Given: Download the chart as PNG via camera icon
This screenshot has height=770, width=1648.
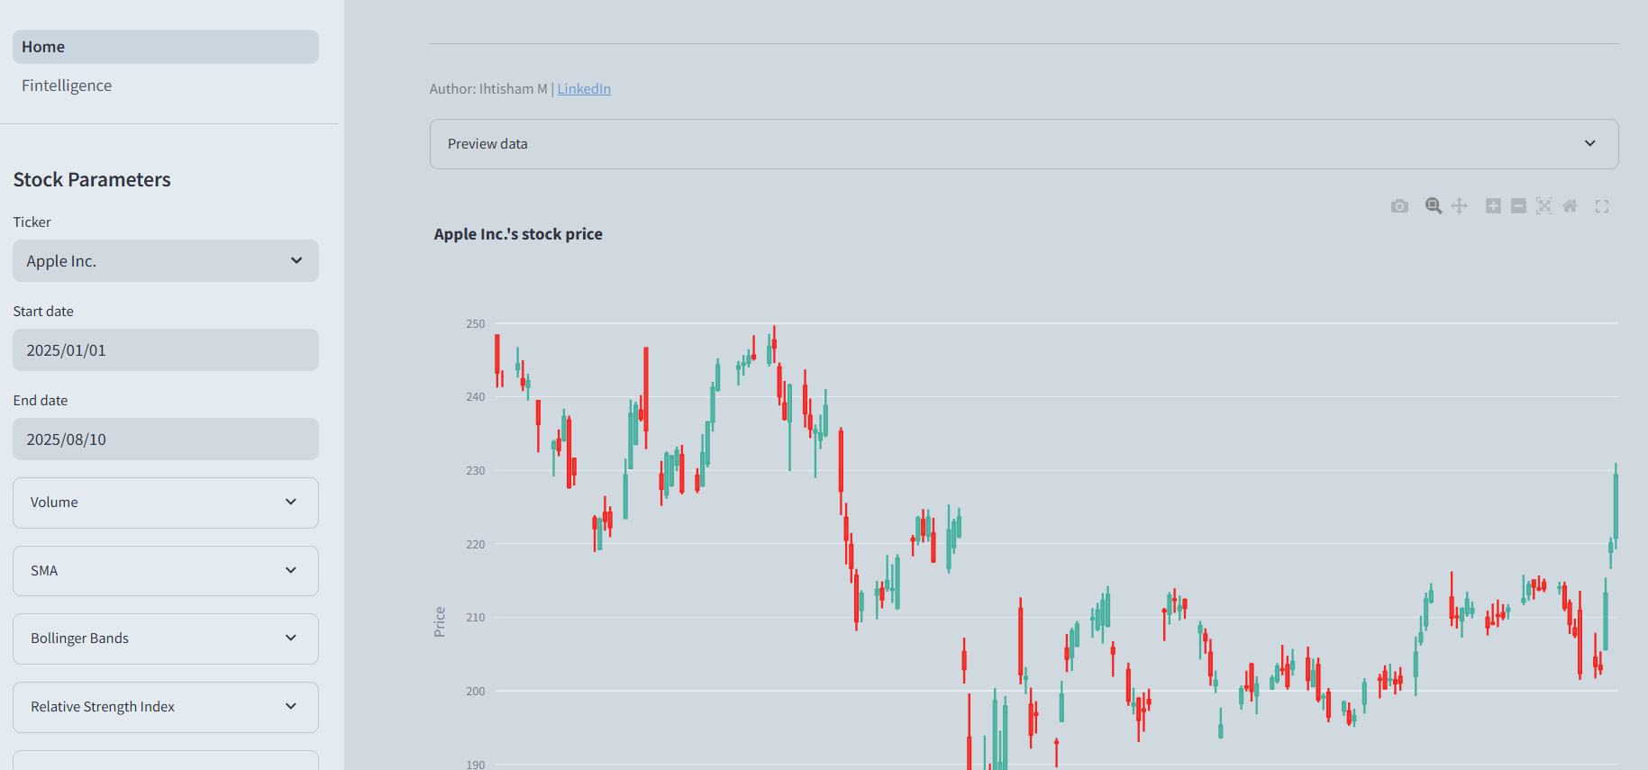Looking at the screenshot, I should 1399,206.
